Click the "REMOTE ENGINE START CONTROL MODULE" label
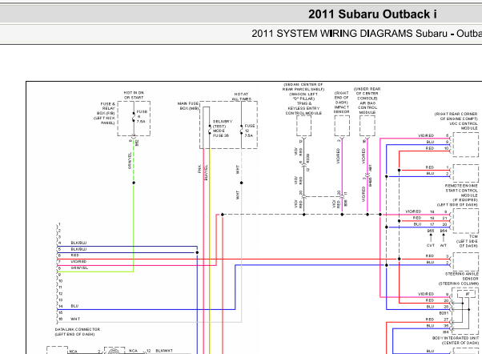This screenshot has width=482, height=354. (x=461, y=191)
